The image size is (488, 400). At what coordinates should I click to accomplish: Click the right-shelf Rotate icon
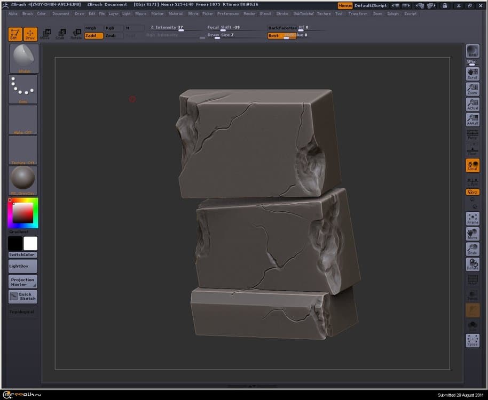(472, 264)
